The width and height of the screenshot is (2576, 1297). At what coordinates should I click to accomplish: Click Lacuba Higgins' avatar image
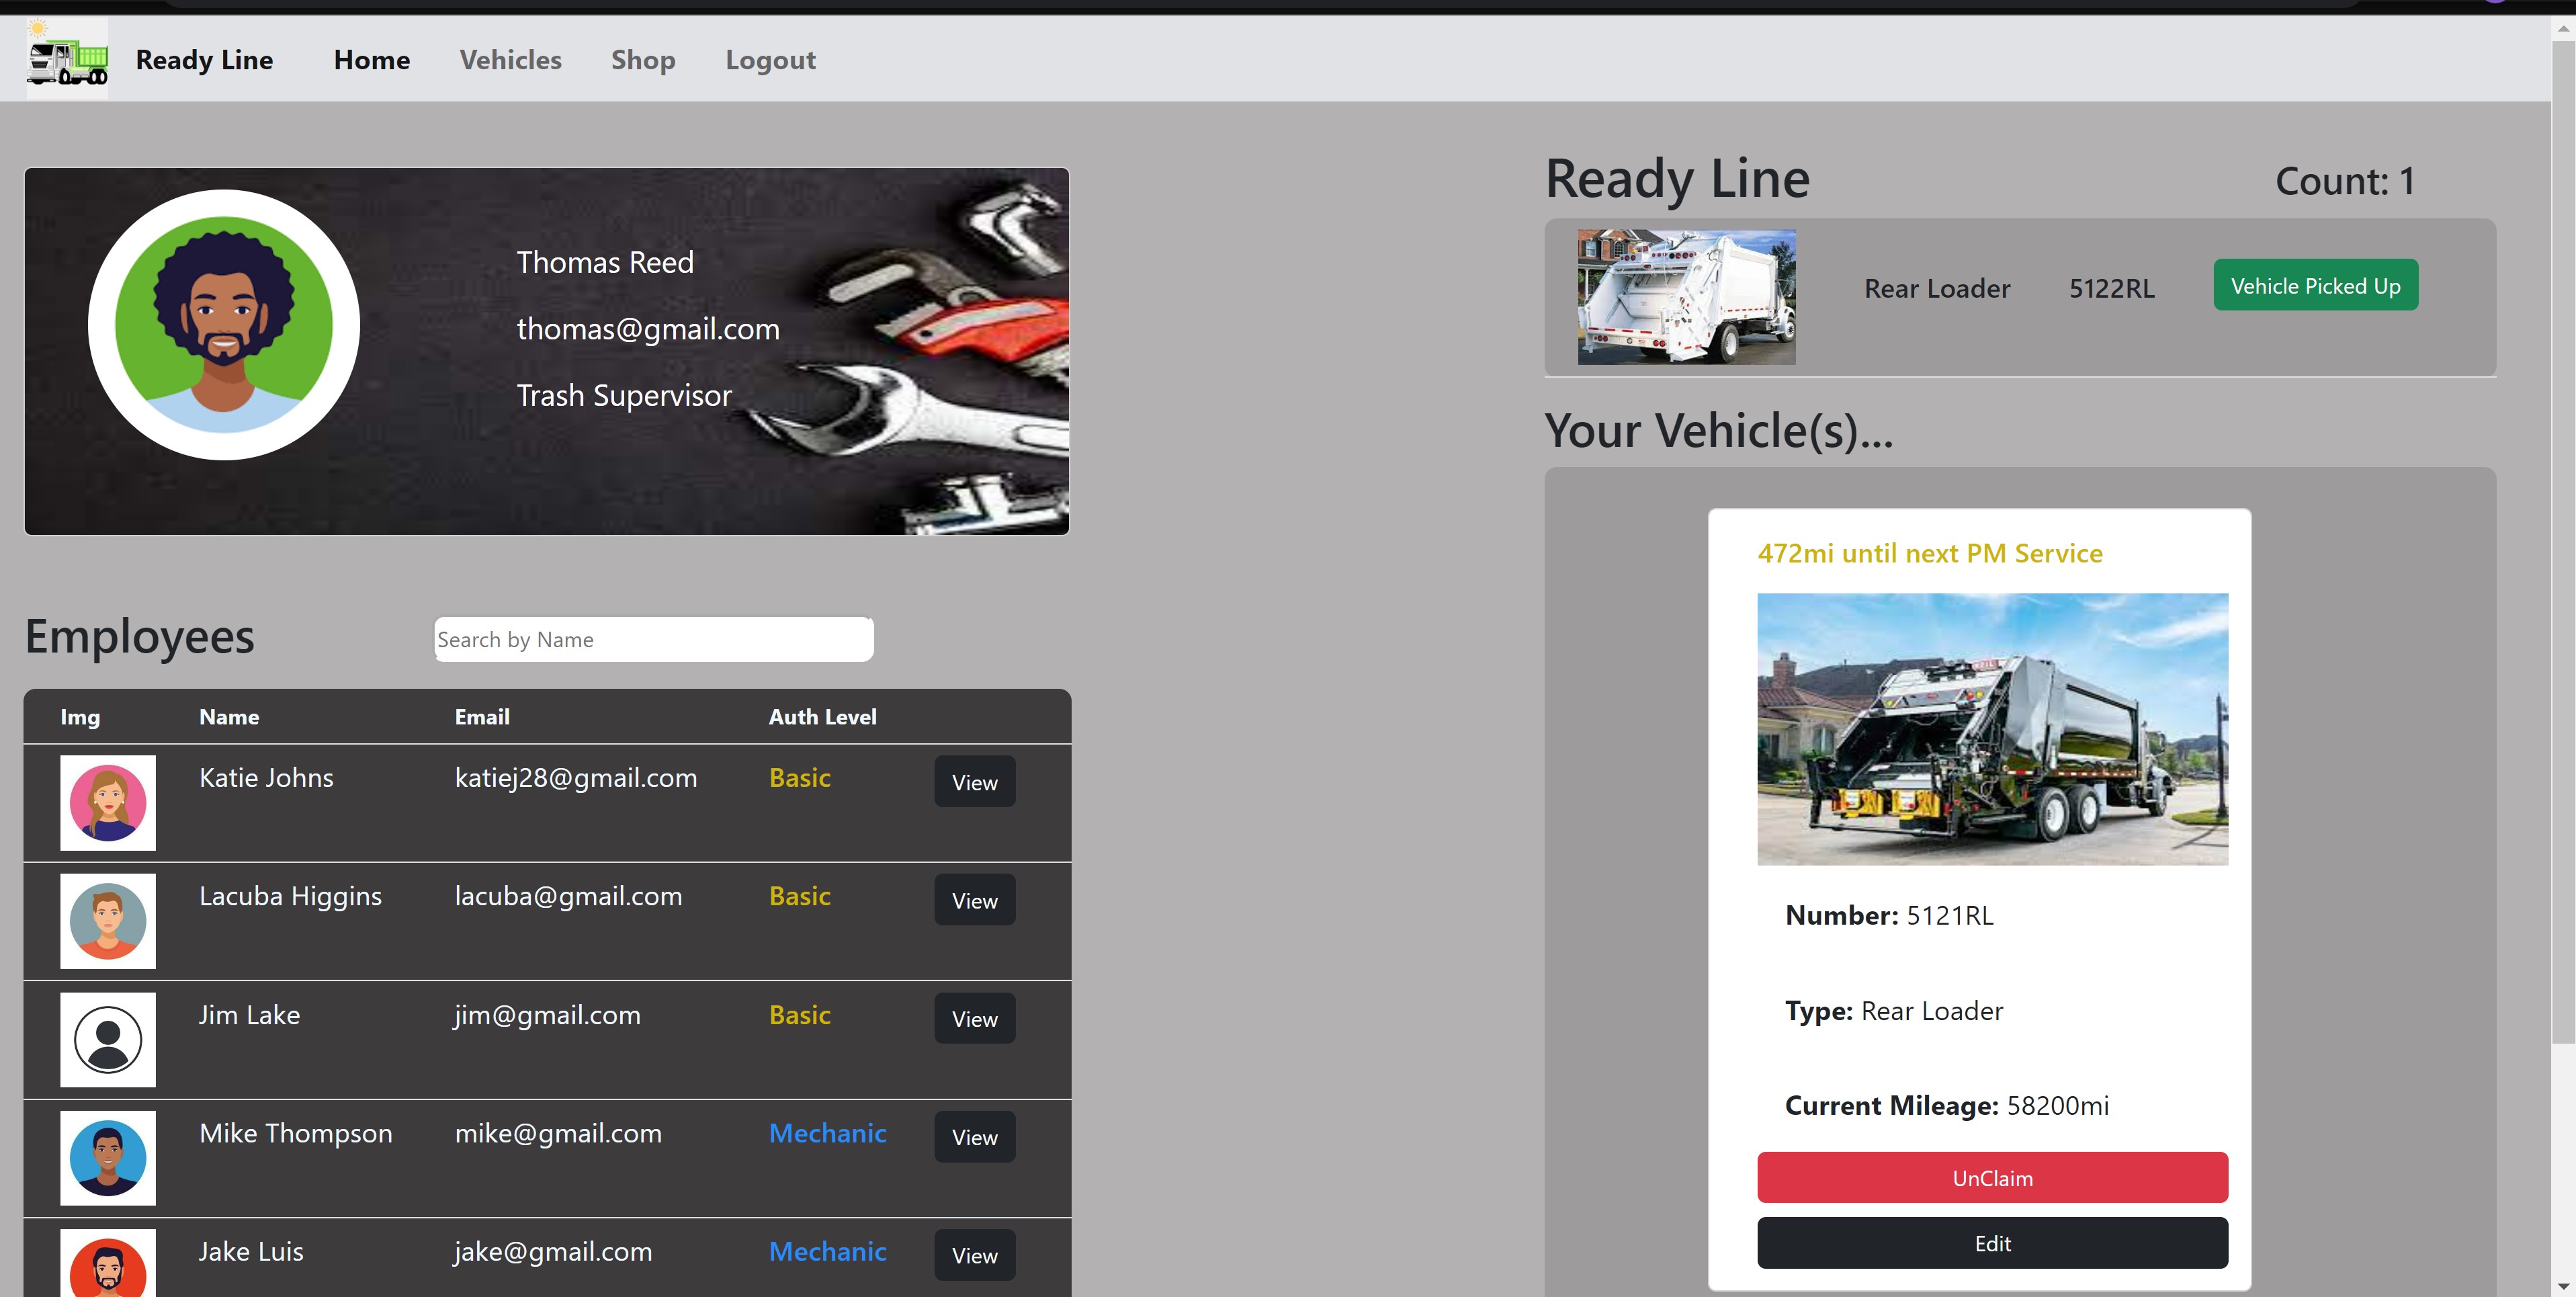108,920
